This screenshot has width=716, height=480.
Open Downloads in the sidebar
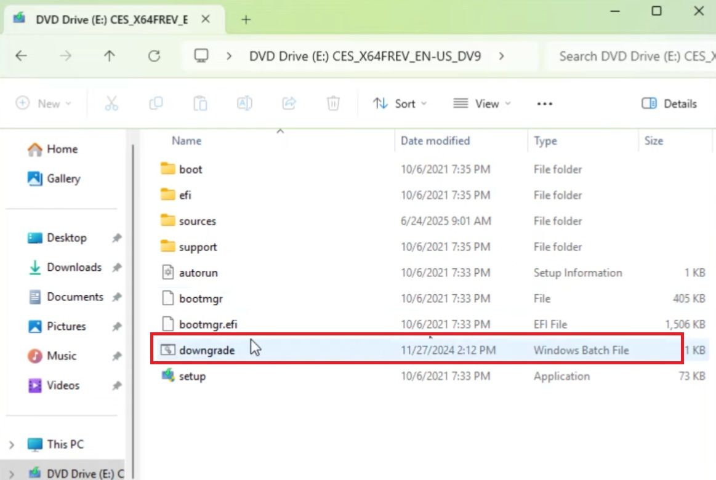pyautogui.click(x=73, y=267)
